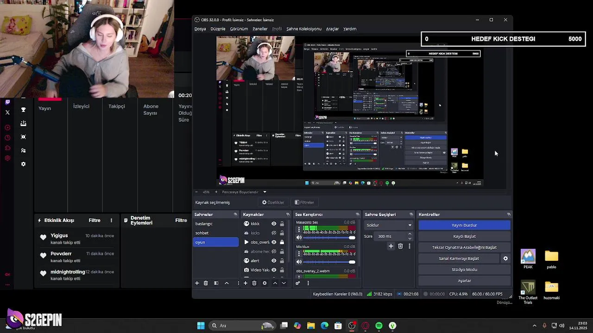Move scene up arrow in Sahneler toolbar
Screen dimensions: 593x333
[x=227, y=283]
